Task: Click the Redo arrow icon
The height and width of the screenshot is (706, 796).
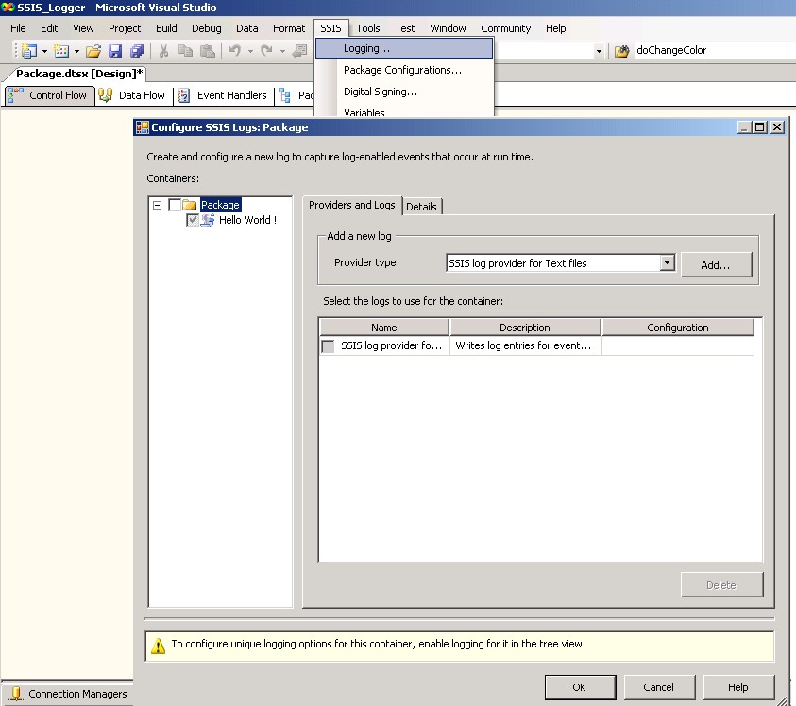Action: (266, 51)
